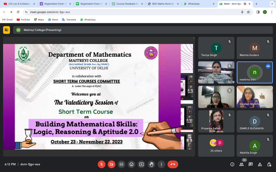Open a new browser tab
The width and height of the screenshot is (276, 172).
256,4
